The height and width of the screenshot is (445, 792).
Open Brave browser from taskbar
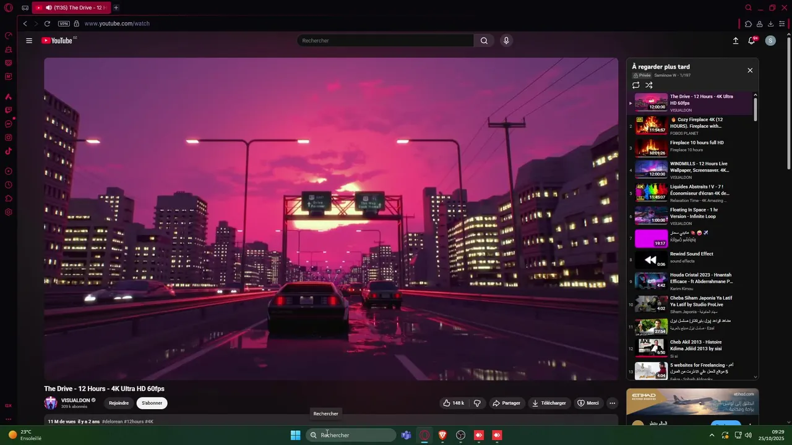pyautogui.click(x=442, y=435)
